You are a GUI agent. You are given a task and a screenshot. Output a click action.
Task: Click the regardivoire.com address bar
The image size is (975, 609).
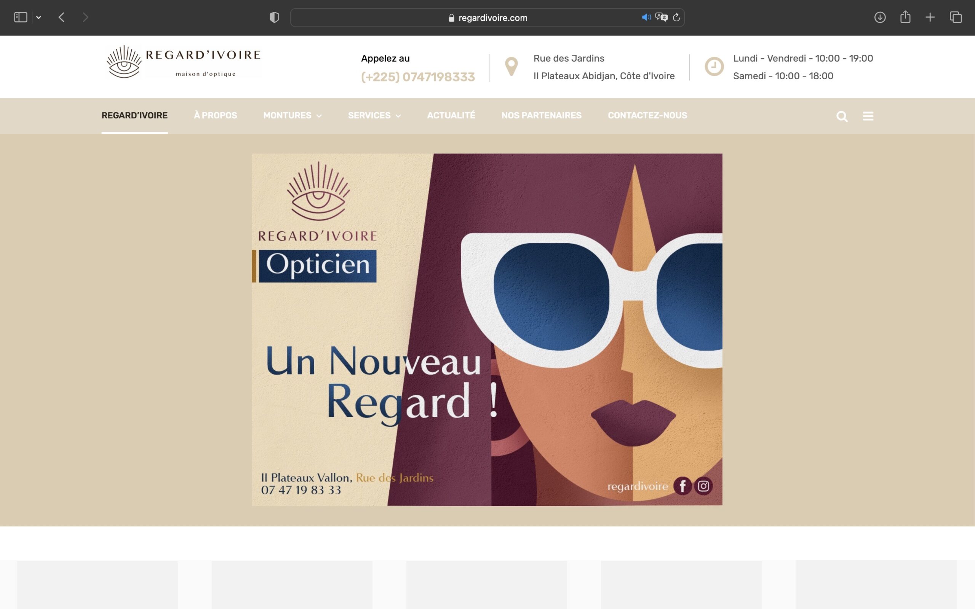(x=487, y=18)
